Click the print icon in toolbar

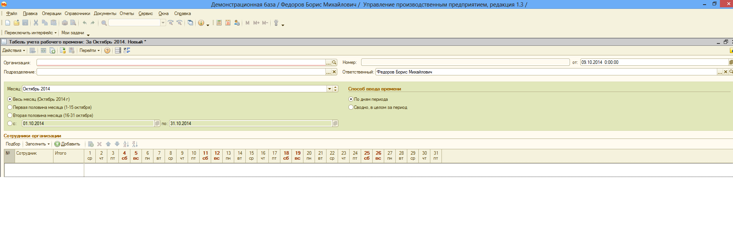coord(65,23)
